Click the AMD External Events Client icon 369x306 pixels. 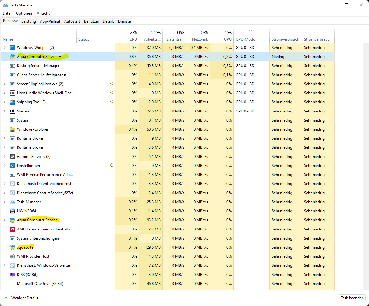pyautogui.click(x=12, y=229)
